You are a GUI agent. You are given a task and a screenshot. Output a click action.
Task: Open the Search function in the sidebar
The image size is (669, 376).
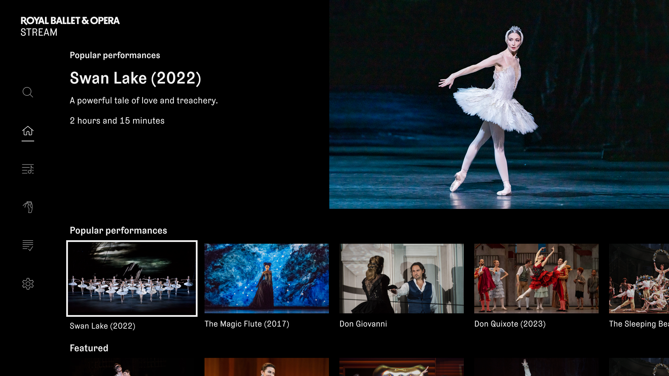28,92
